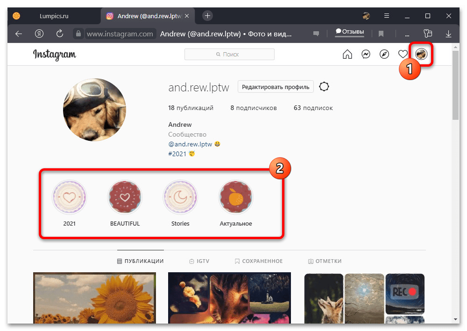
Task: Open profile settings gear icon
Action: (x=324, y=87)
